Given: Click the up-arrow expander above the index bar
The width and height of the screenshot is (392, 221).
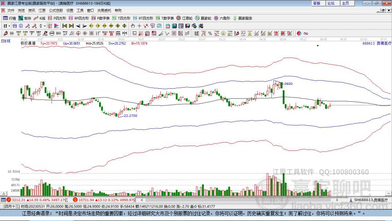Looking at the screenshot, I should tap(4, 193).
